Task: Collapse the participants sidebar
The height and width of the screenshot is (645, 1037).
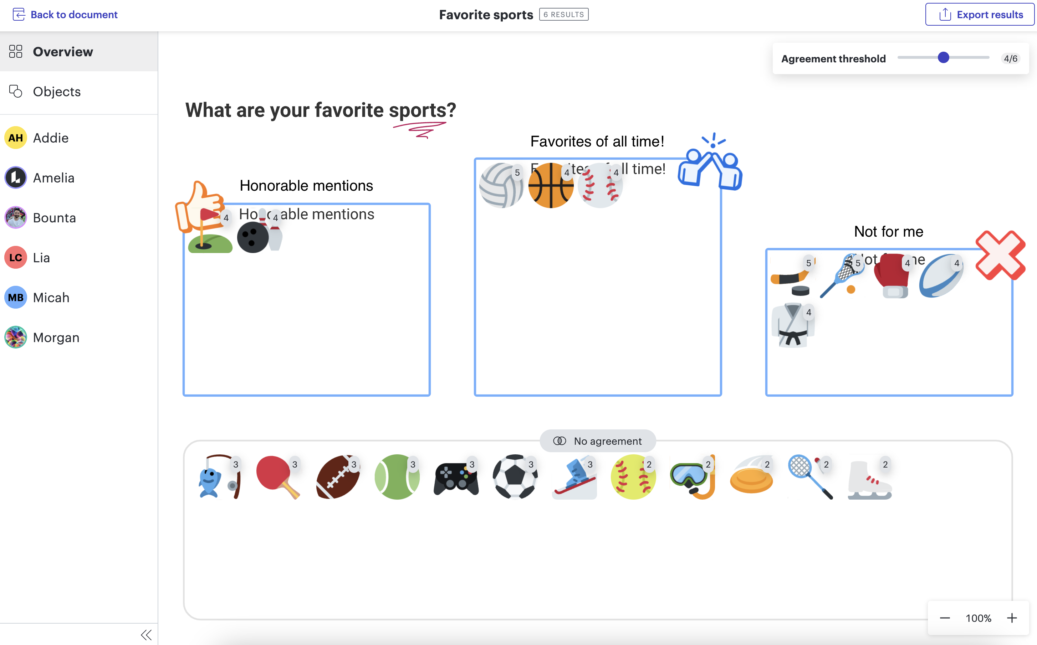Action: [146, 634]
